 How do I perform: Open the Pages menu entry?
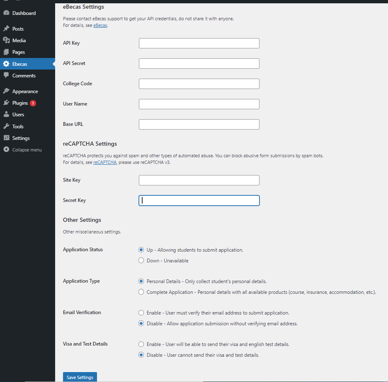(19, 52)
